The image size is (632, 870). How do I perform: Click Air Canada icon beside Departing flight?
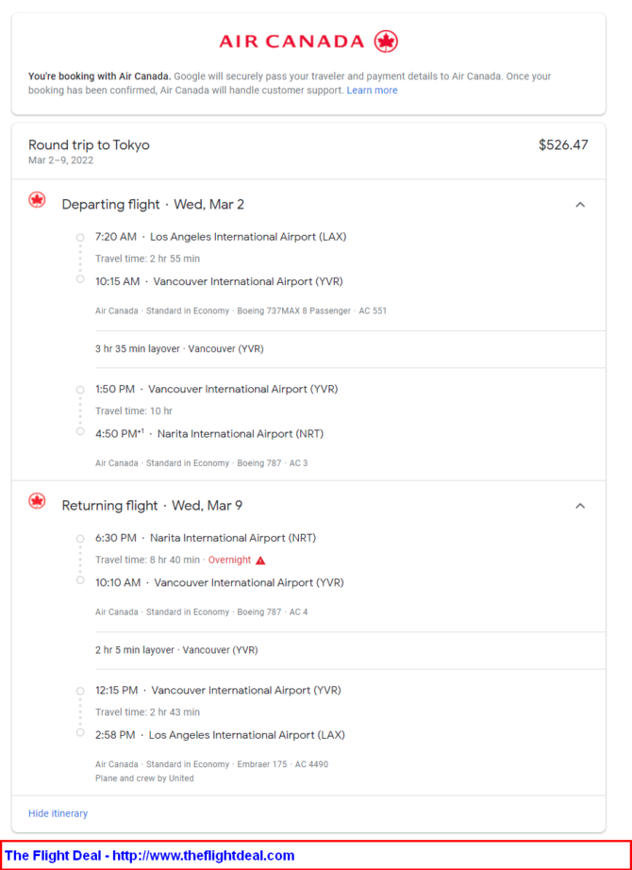coord(37,200)
